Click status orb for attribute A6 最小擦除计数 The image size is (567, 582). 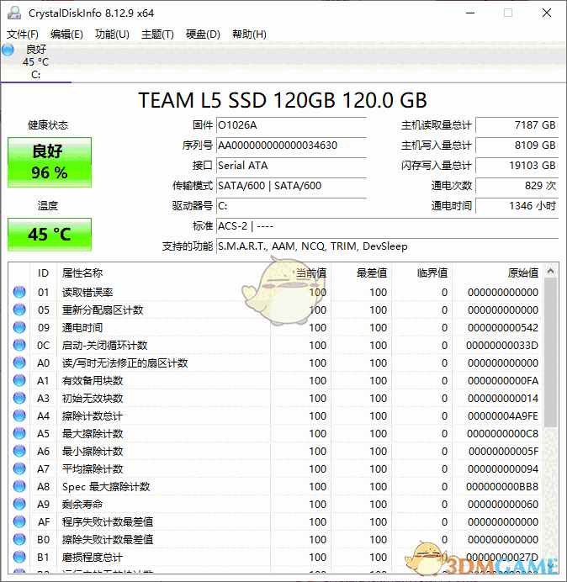19,451
